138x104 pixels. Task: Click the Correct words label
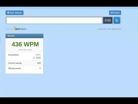[x=15, y=63]
